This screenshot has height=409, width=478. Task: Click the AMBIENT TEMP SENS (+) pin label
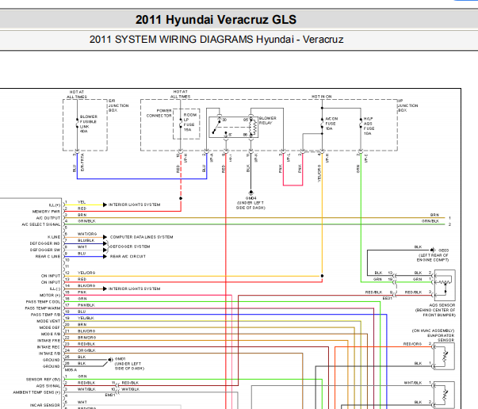tap(36, 392)
